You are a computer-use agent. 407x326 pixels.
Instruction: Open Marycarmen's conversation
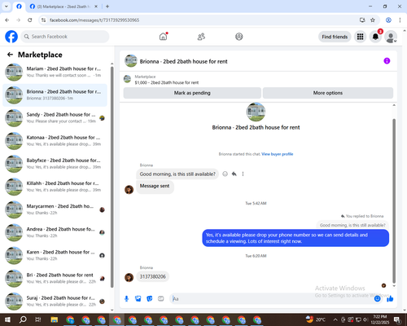coord(55,209)
